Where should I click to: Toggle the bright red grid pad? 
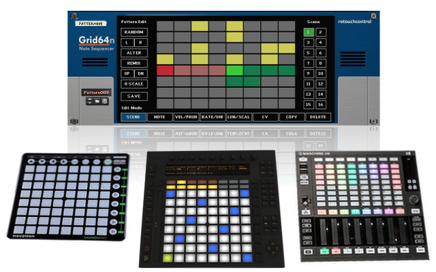tap(165, 71)
